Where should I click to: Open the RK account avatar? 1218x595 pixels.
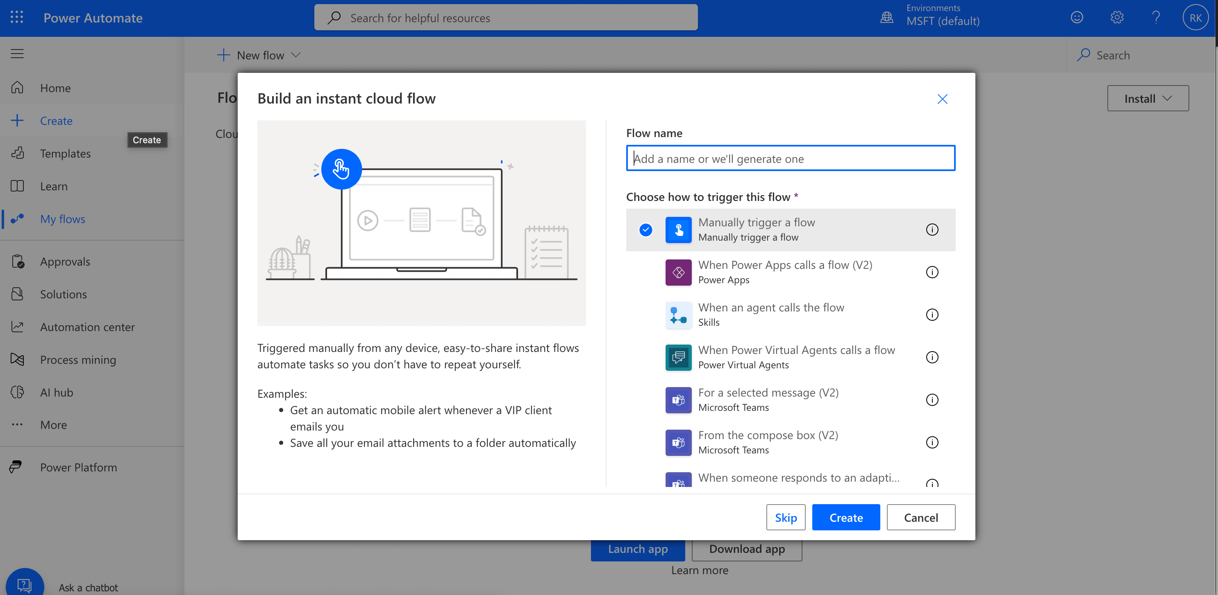[1195, 18]
